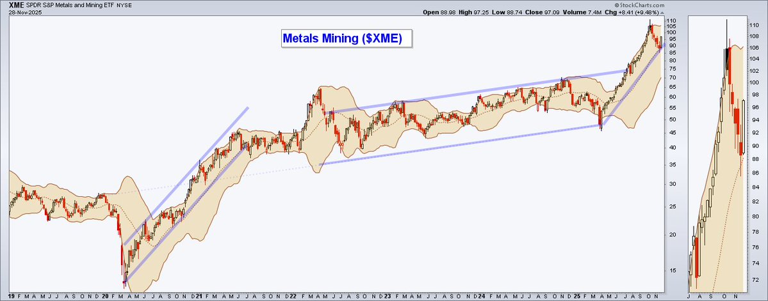Click year label 22 on the time axis
768x301 pixels.
tap(293, 296)
